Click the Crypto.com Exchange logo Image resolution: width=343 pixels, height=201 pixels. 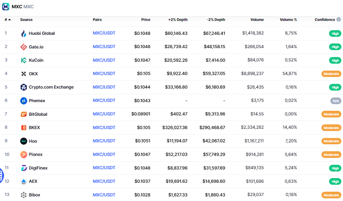pos(24,87)
